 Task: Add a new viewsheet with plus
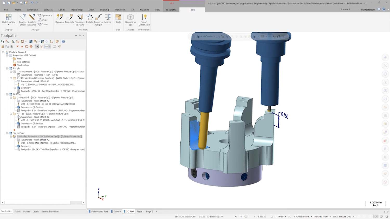[x=157, y=211]
